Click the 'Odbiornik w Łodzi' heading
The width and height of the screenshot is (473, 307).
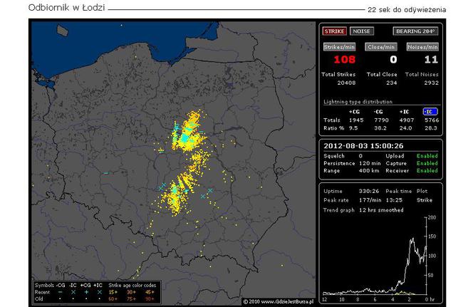tap(67, 8)
